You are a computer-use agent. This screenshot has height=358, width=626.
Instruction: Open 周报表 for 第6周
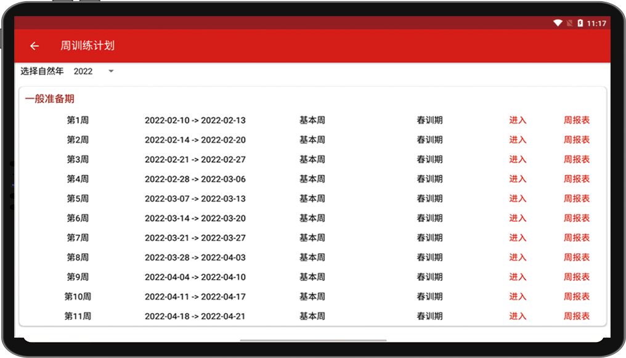(x=577, y=218)
